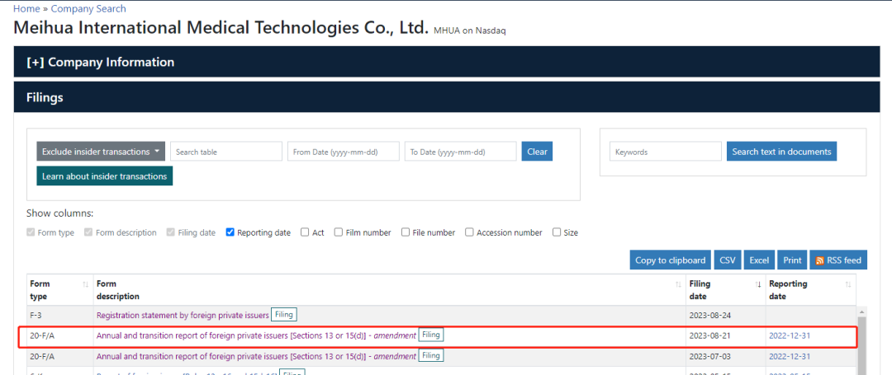Sort by Form type column arrows
This screenshot has width=892, height=375.
click(x=86, y=284)
